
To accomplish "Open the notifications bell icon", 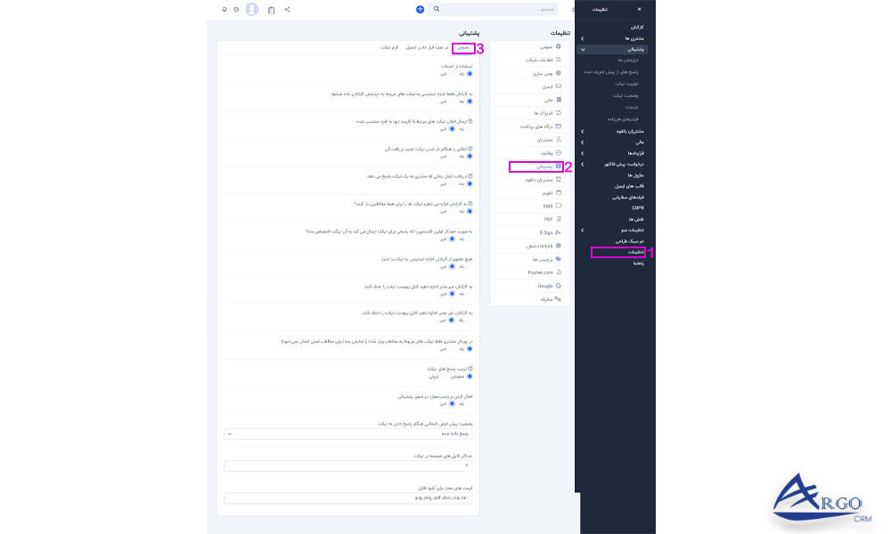I will [225, 10].
